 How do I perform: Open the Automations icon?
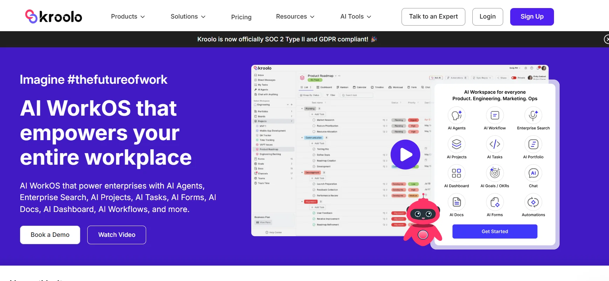pos(533,202)
